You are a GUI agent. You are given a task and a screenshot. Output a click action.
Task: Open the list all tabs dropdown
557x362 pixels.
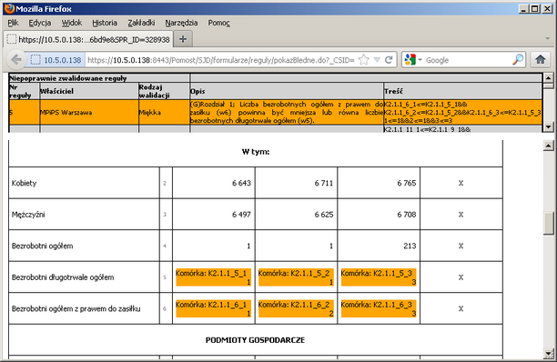pyautogui.click(x=547, y=38)
